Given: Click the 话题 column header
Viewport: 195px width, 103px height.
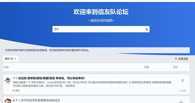Looking at the screenshot, I should coord(6,67).
